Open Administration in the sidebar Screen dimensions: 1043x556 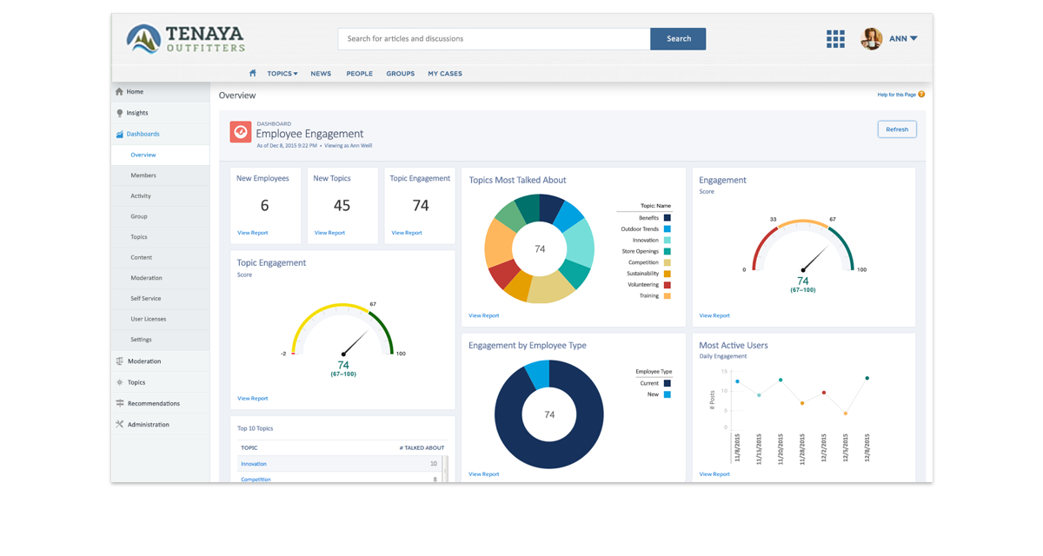(148, 425)
